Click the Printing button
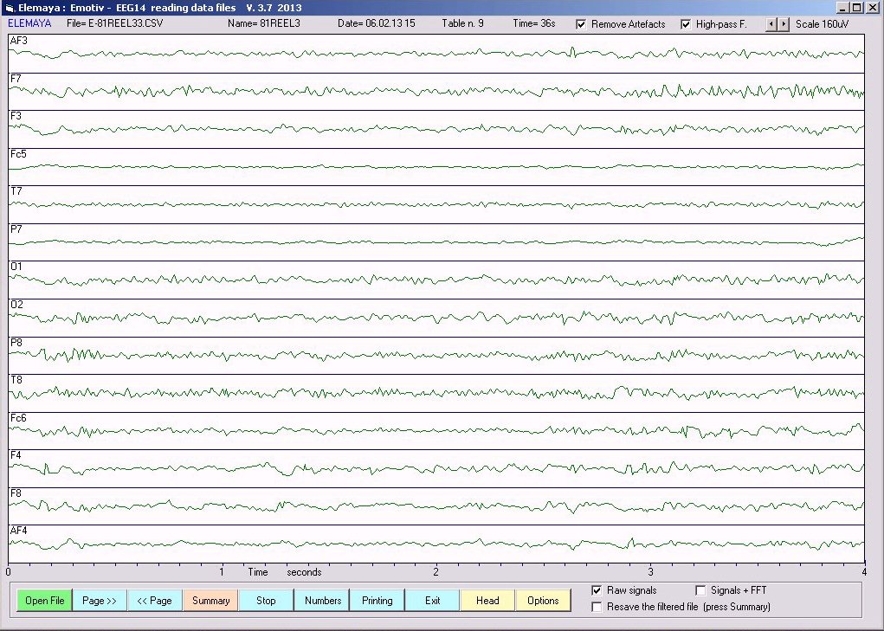Viewport: 884px width, 631px height. [x=377, y=601]
